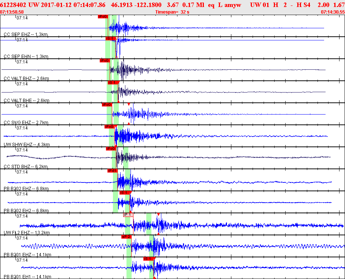Click the iPc0 pick flag on VALT BHZ trace
This screenshot has width=345, height=279.
pos(104,61)
